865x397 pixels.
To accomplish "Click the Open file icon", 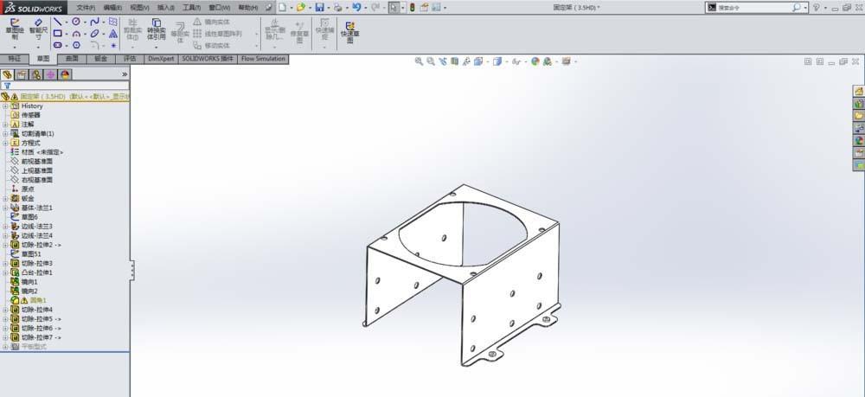I will click(301, 7).
